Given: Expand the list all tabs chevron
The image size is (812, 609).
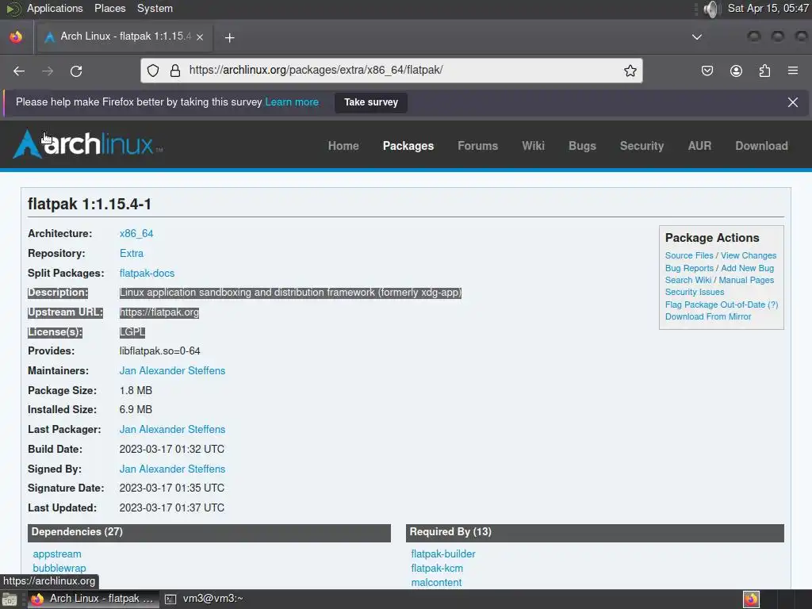Looking at the screenshot, I should pos(697,36).
